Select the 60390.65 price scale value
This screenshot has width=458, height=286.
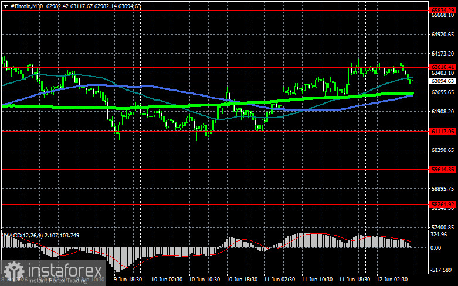click(x=443, y=150)
